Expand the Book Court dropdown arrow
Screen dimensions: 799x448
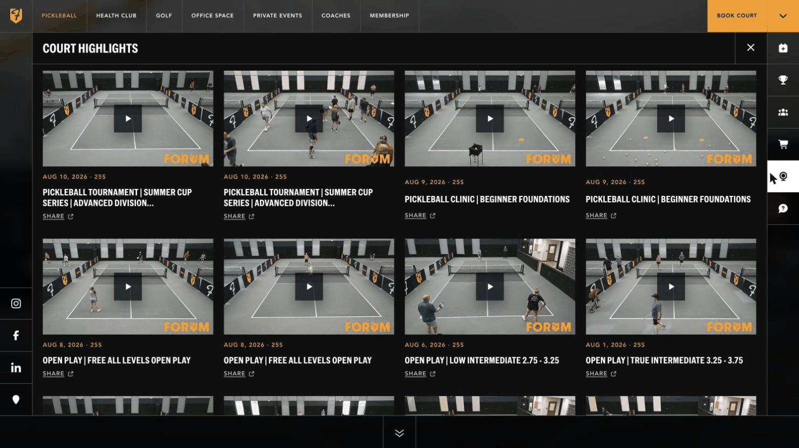[x=783, y=16]
